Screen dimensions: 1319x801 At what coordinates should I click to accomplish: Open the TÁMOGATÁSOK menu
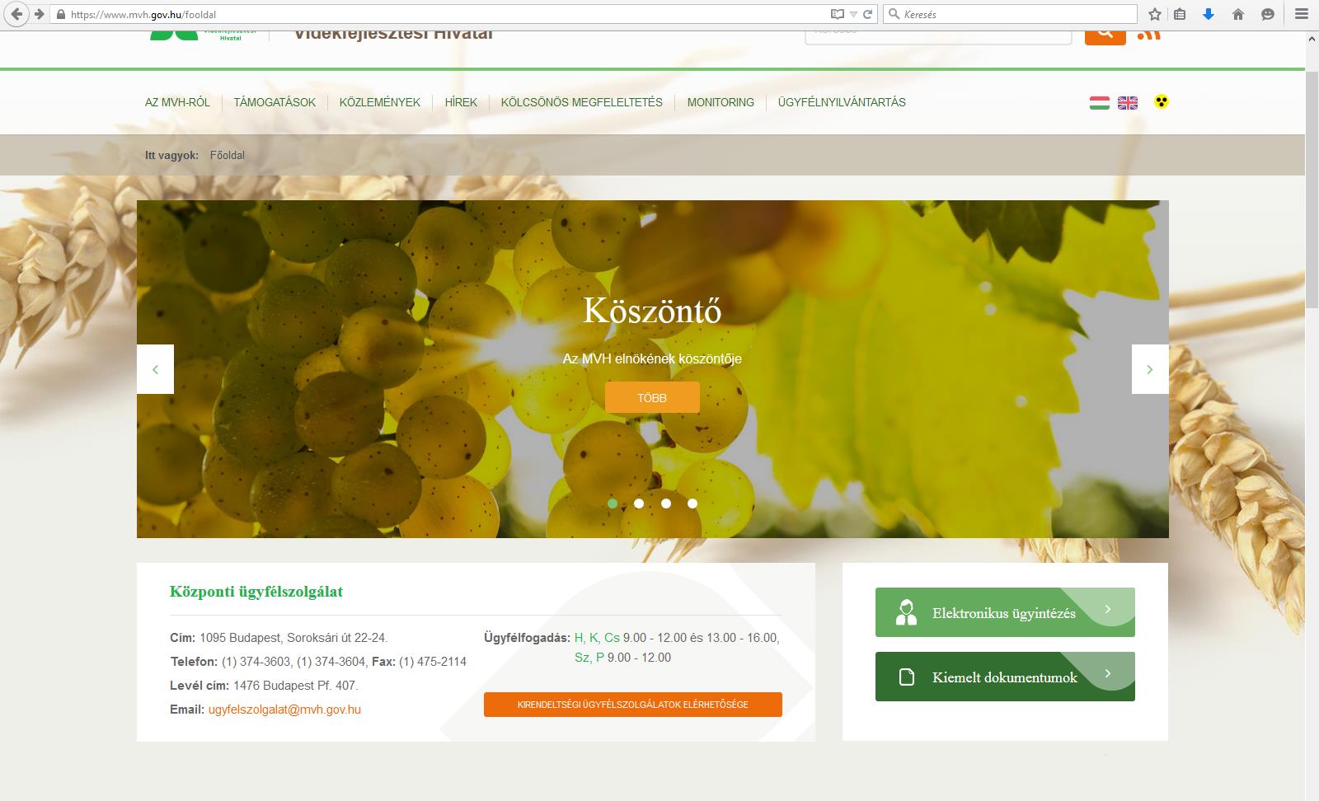275,102
